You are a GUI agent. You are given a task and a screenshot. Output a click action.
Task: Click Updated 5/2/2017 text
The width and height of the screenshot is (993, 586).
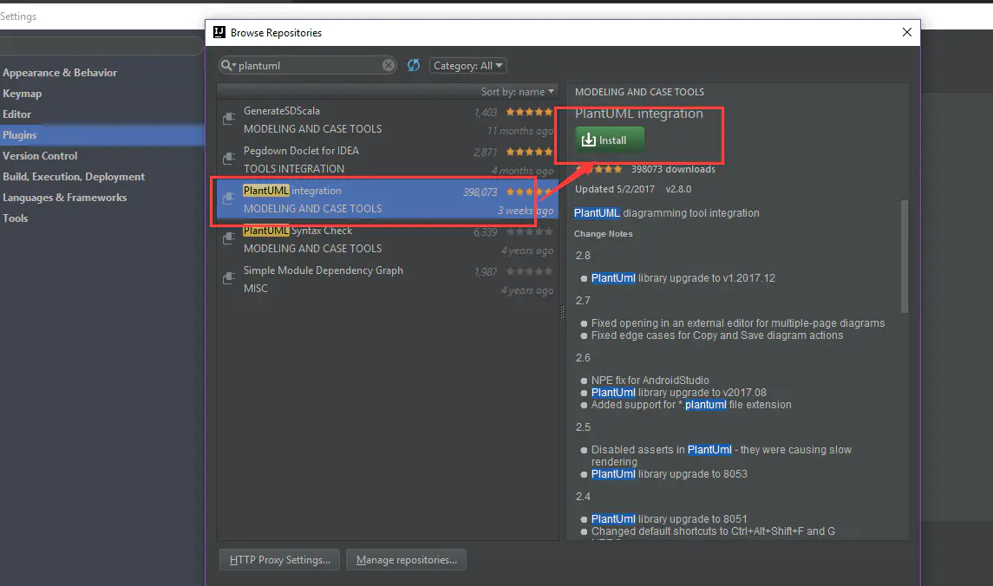click(614, 189)
